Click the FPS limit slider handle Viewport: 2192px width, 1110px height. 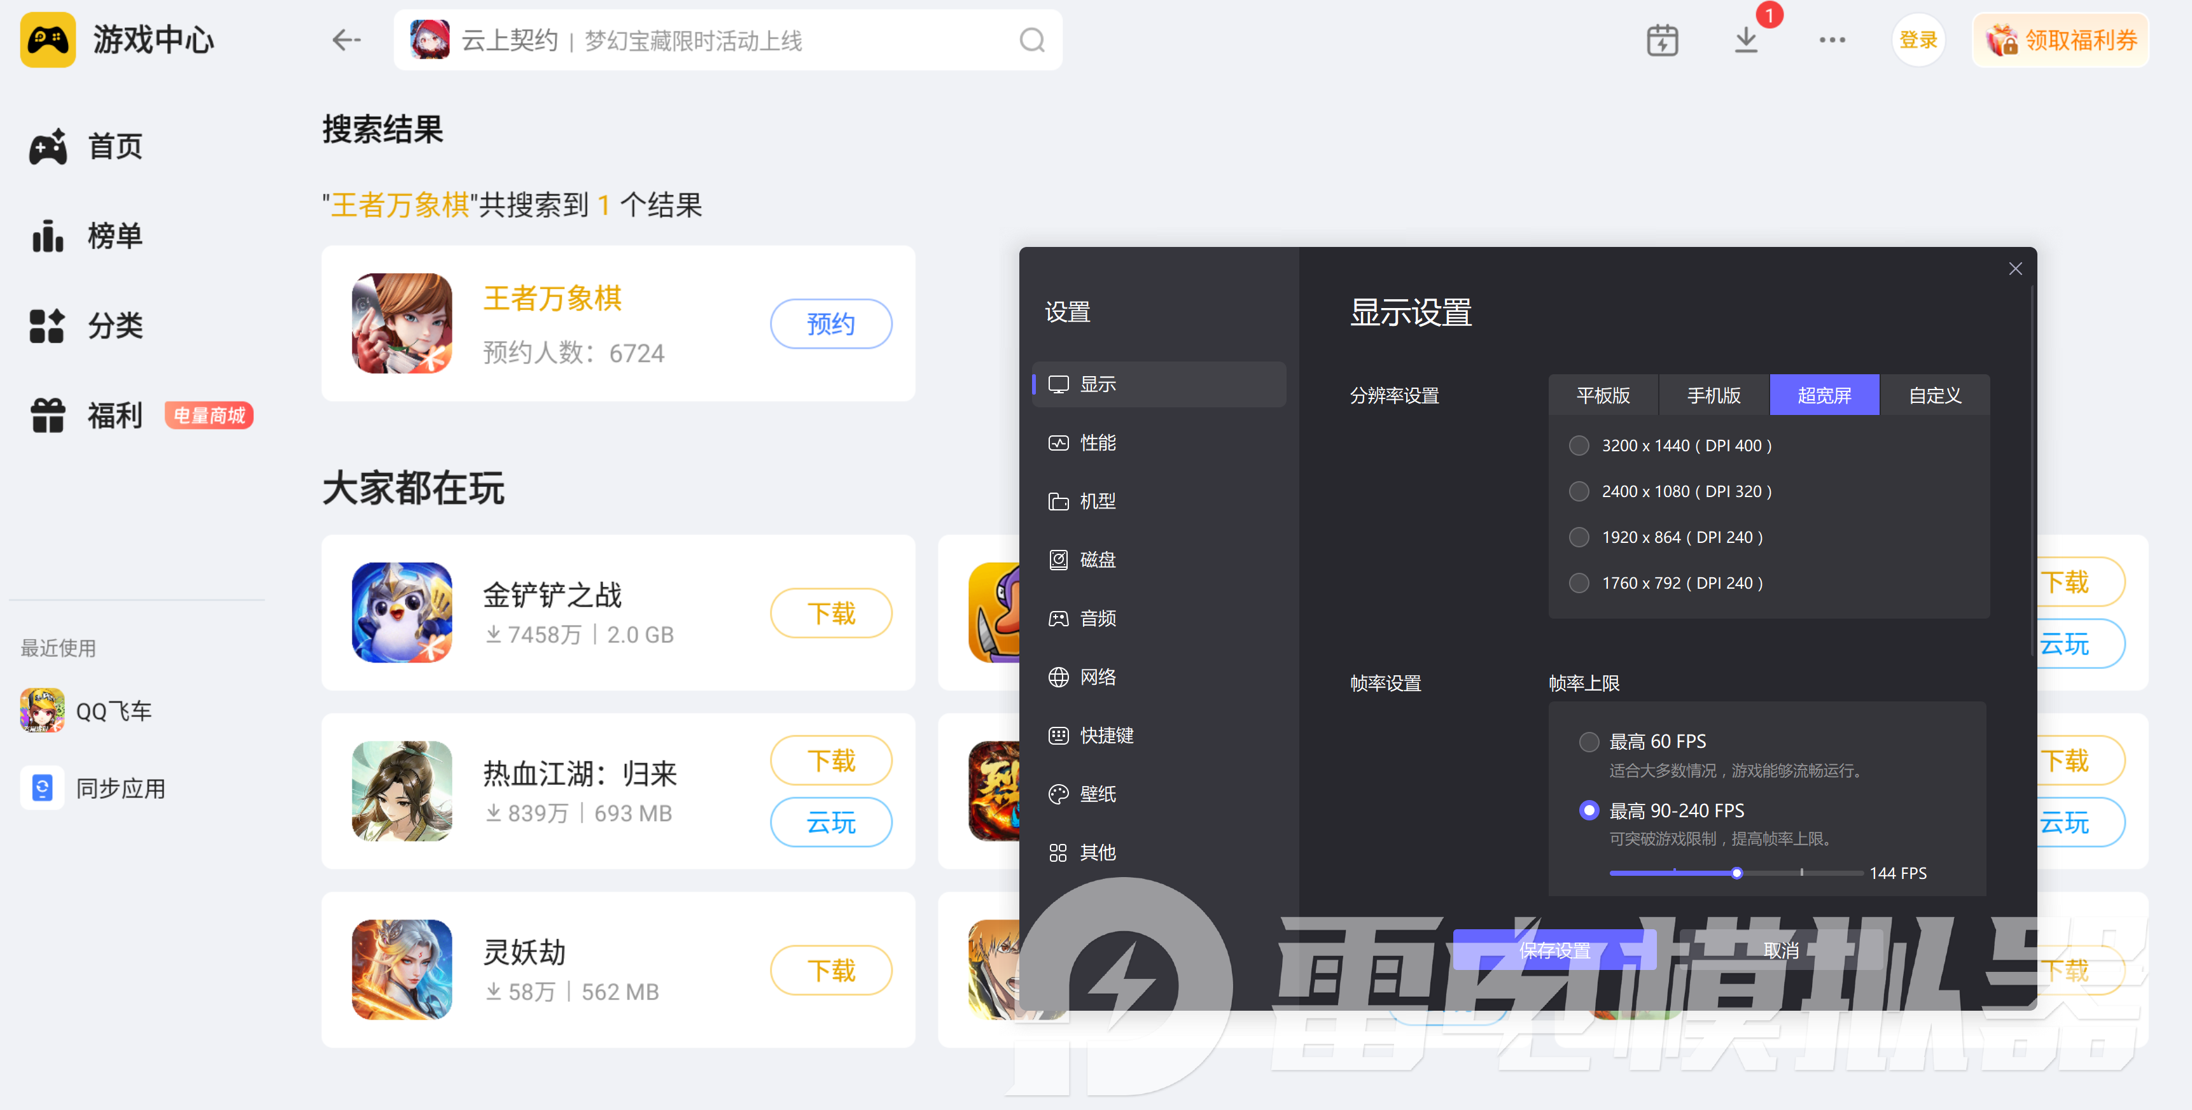[1737, 873]
